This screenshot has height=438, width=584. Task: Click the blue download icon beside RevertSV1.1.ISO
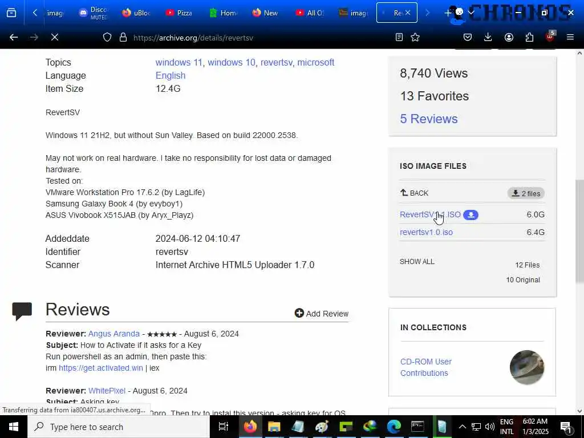coord(471,215)
